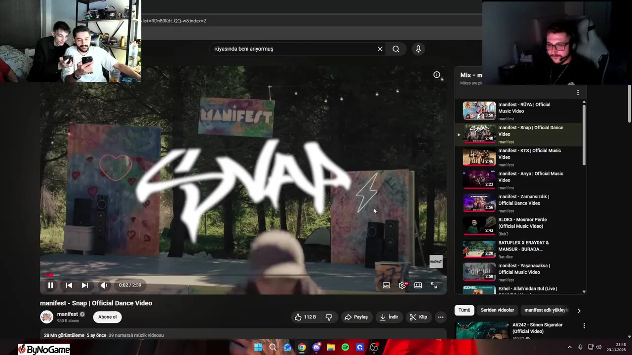Image resolution: width=632 pixels, height=355 pixels.
Task: Run the search with the magnifier button
Action: [x=396, y=49]
